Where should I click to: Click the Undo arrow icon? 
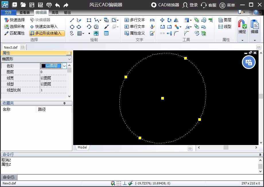57,5
